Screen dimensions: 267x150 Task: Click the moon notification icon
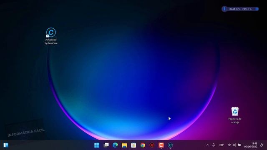tap(262, 145)
